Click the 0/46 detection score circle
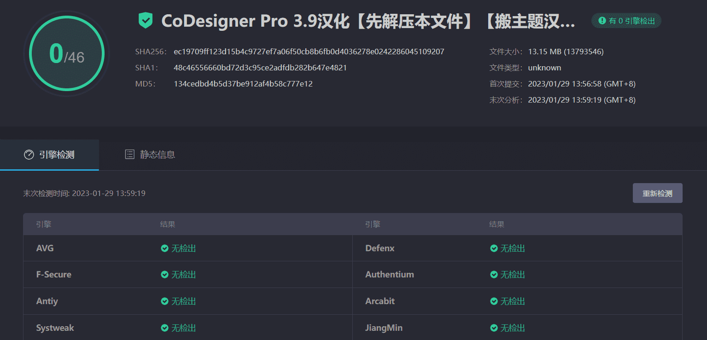Screen dimensions: 707x340 67,54
